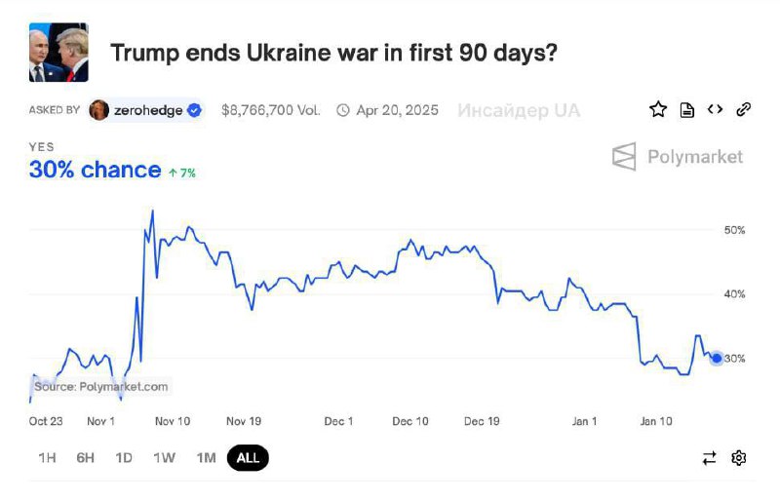Click the current price dot on chart

click(717, 358)
